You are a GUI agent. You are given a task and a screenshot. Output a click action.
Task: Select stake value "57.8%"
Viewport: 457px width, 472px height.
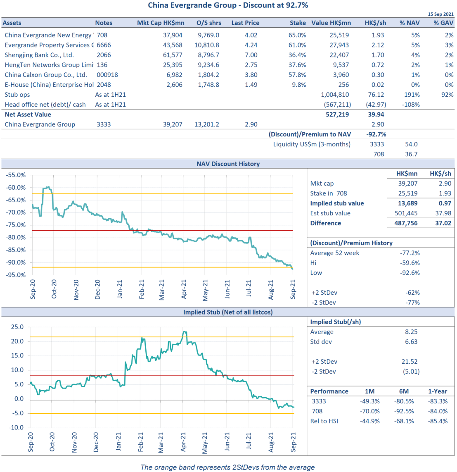297,75
